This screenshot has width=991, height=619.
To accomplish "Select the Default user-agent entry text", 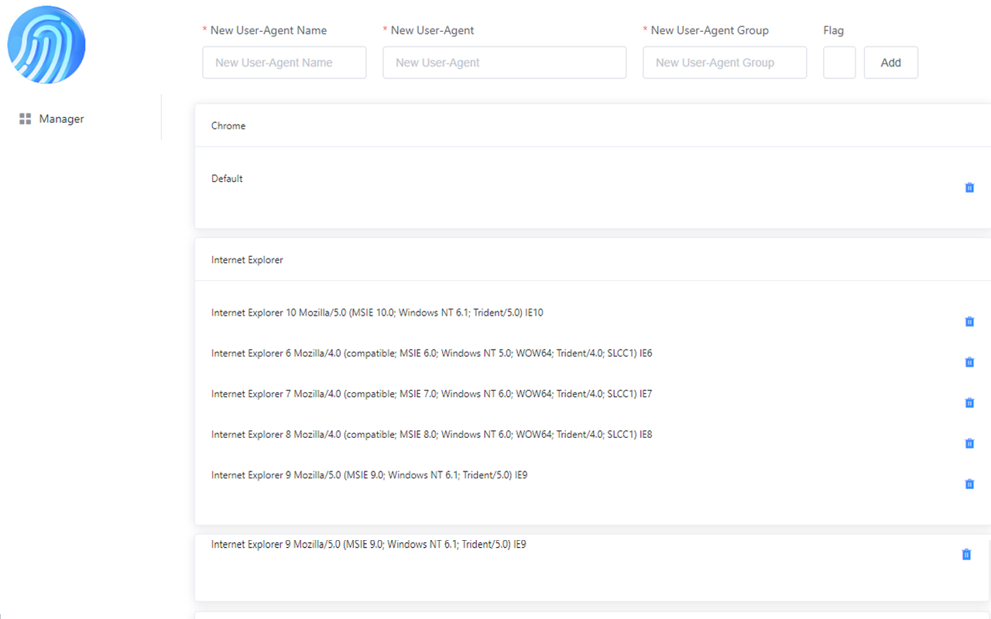I will pos(227,179).
